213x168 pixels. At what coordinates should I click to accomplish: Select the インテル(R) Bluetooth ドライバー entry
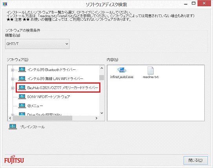tap(52, 70)
